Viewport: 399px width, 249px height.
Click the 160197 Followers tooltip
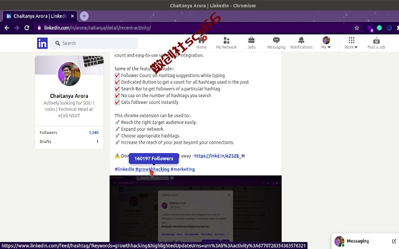(x=154, y=159)
